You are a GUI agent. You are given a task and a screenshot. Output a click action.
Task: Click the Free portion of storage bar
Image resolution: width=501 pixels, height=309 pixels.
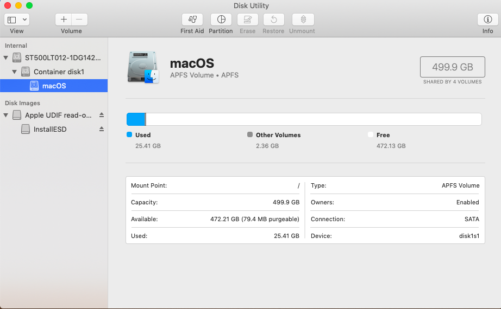[314, 119]
